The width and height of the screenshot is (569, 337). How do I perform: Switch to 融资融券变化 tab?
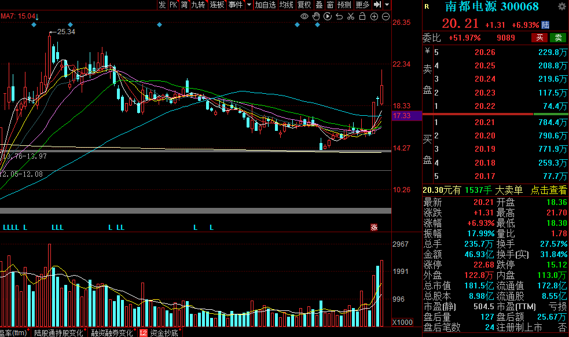point(112,332)
